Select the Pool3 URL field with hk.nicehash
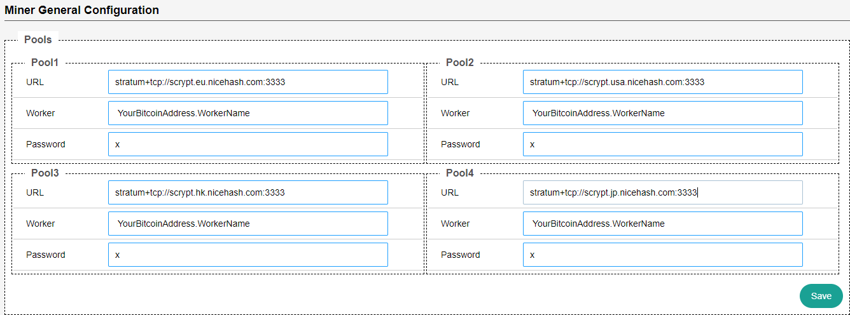 pos(247,192)
